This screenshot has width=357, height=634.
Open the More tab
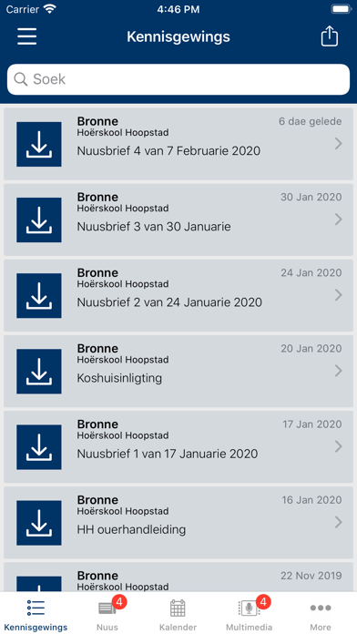(x=321, y=613)
